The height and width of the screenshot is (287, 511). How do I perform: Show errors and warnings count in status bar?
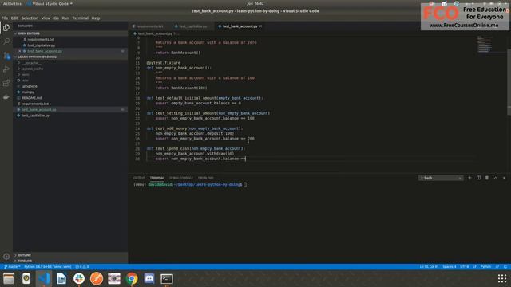click(x=82, y=267)
